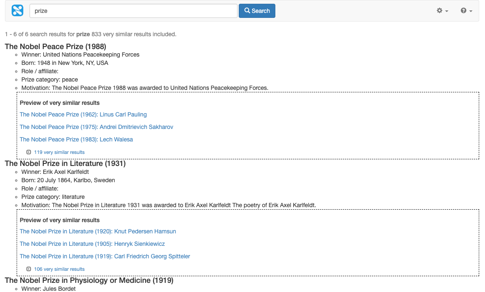Open help via the question mark icon

pyautogui.click(x=464, y=11)
